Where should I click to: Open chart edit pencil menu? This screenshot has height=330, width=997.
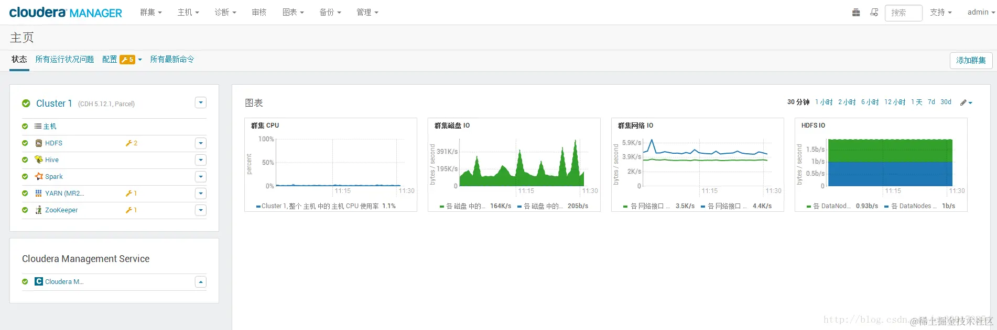click(x=966, y=103)
